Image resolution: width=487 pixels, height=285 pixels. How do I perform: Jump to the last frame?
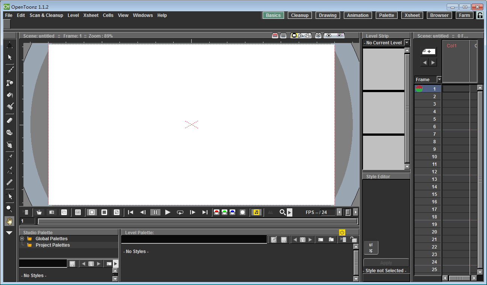pyautogui.click(x=205, y=212)
